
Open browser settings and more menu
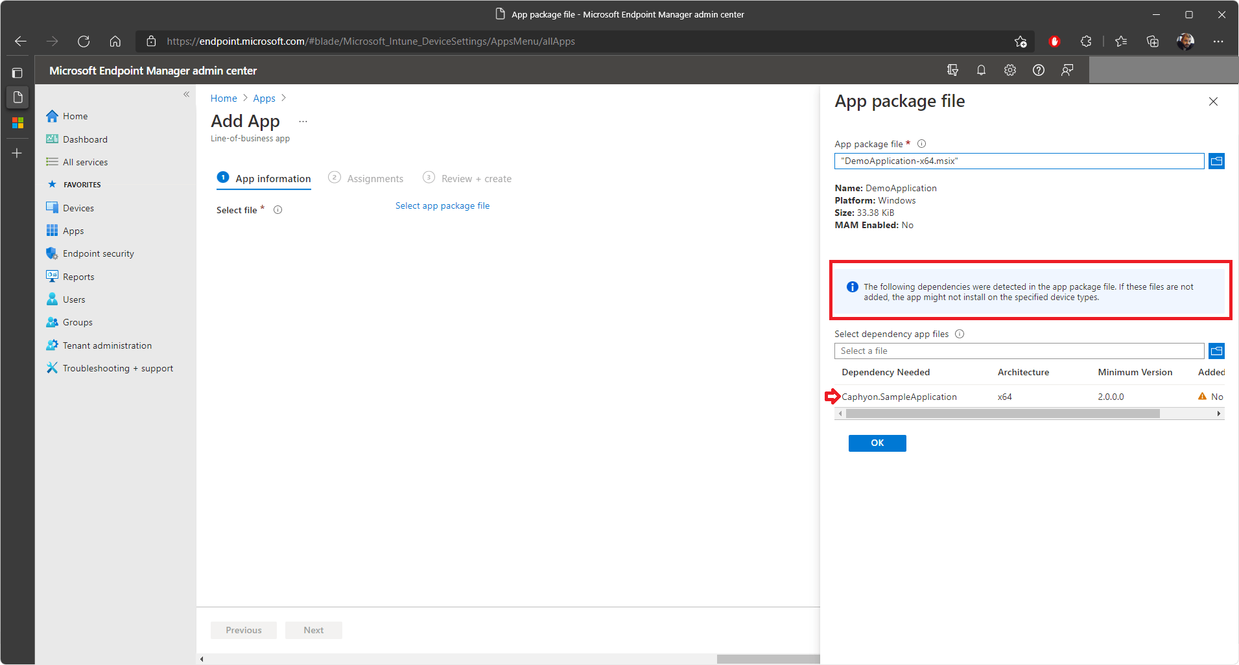[1218, 41]
